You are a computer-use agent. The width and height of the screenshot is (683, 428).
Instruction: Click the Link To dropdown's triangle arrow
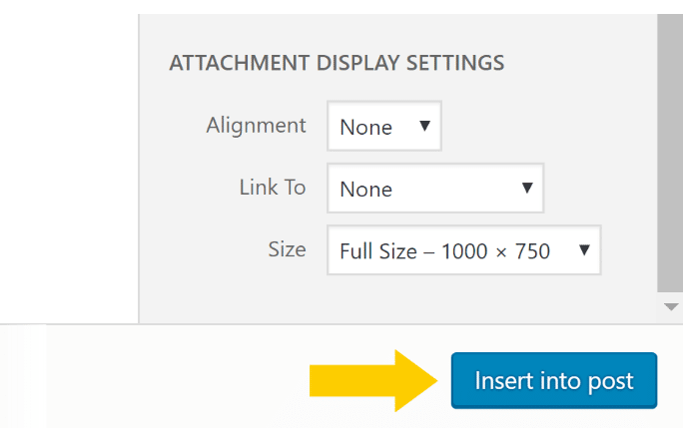527,188
